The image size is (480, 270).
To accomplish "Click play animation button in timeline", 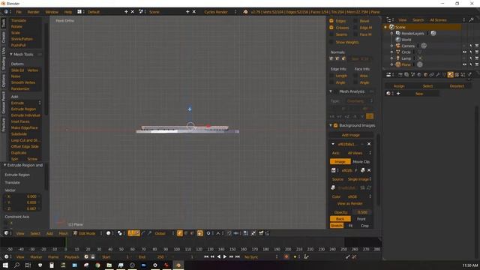I will (225, 256).
